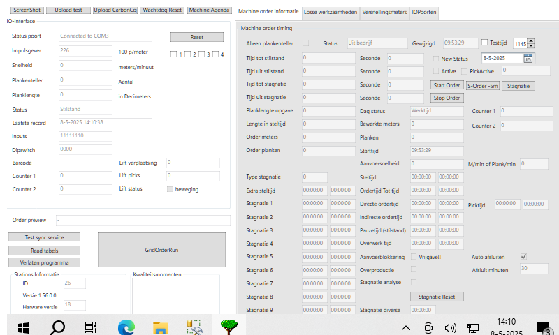Open the notification center icon
The height and width of the screenshot is (335, 559).
click(543, 327)
